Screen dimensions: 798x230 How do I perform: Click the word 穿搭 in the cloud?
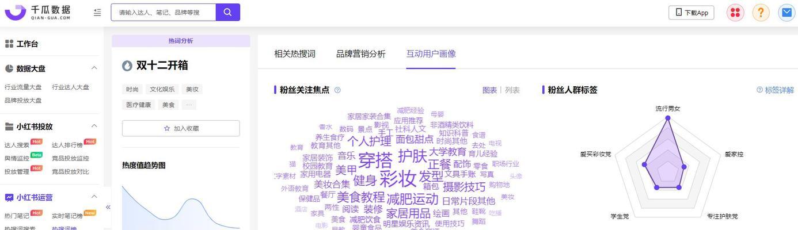click(x=375, y=160)
